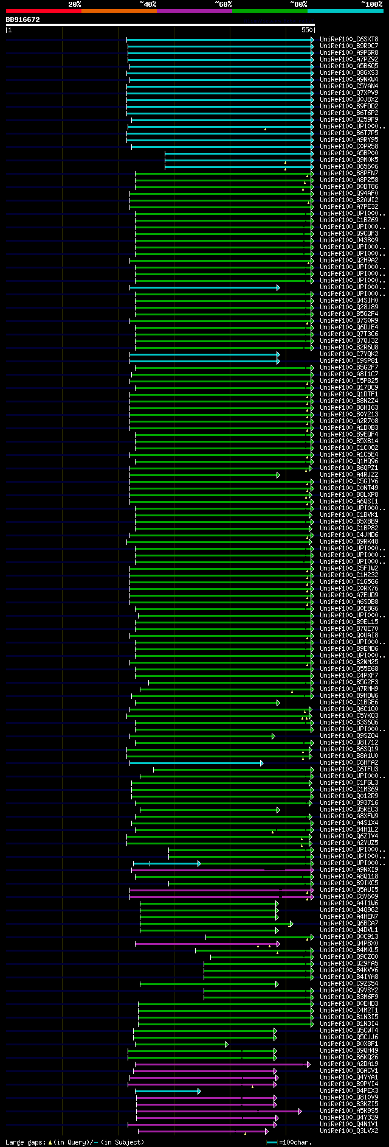Select label UniRef100_Q5KEC3
The width and height of the screenshot is (389, 1147).
point(349,809)
